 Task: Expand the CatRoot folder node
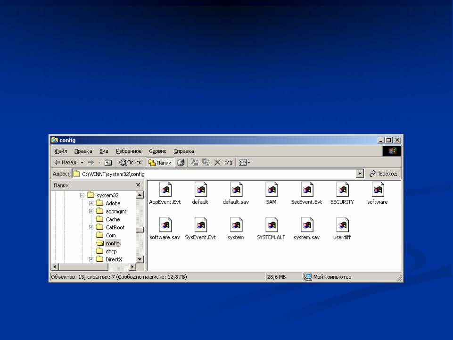point(91,227)
